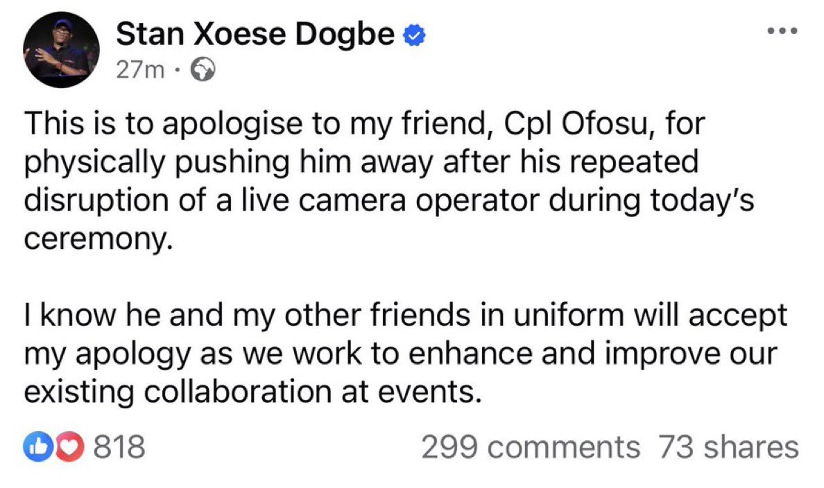Click the author name Stan Xoese Dogbe
Image resolution: width=824 pixels, height=488 pixels.
256,34
